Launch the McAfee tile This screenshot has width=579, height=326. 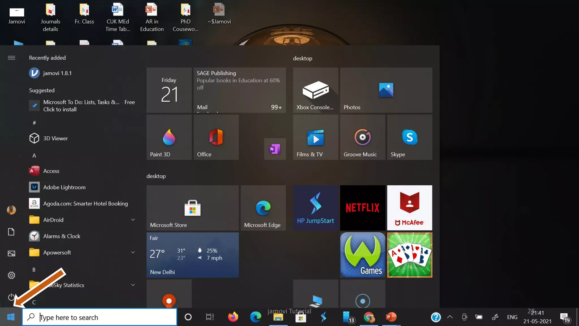(409, 208)
